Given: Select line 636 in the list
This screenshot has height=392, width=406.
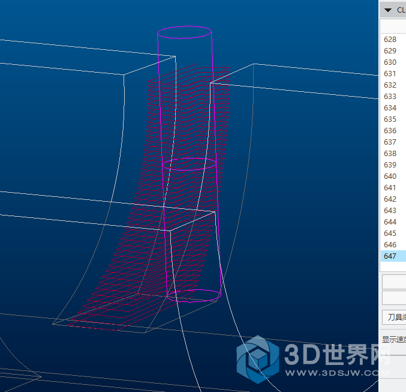Looking at the screenshot, I should coord(393,131).
